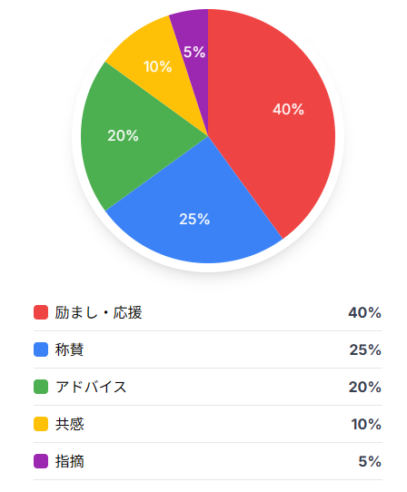This screenshot has height=492, width=407.
Task: Click the red legend color swatch
Action: tap(41, 312)
